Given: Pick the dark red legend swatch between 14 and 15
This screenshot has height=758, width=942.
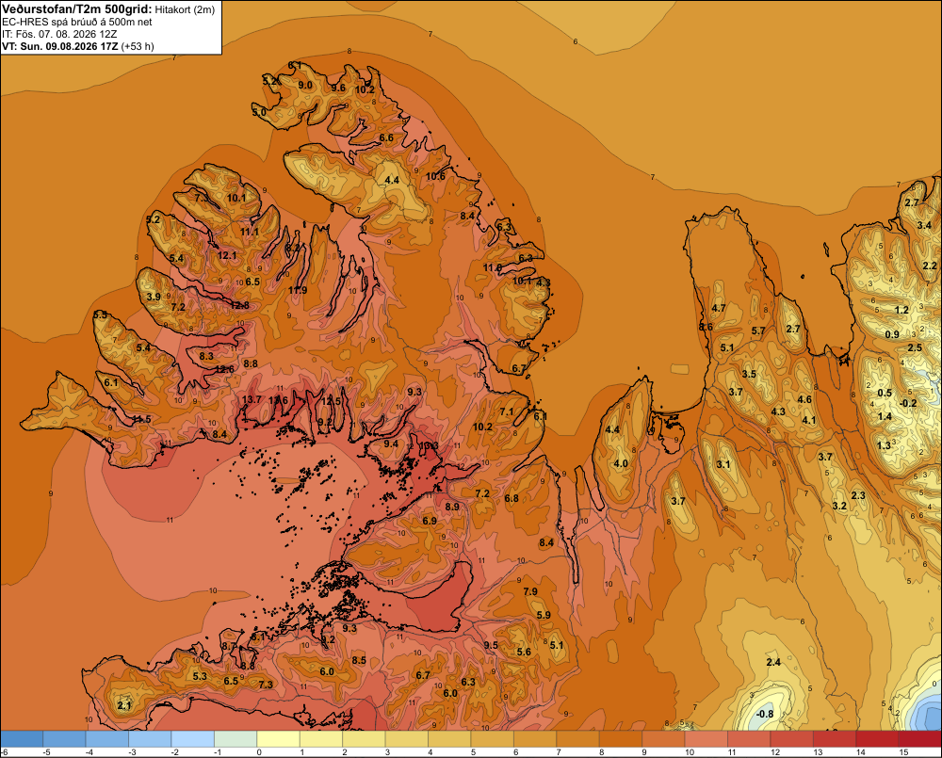Looking at the screenshot, I should click(877, 739).
